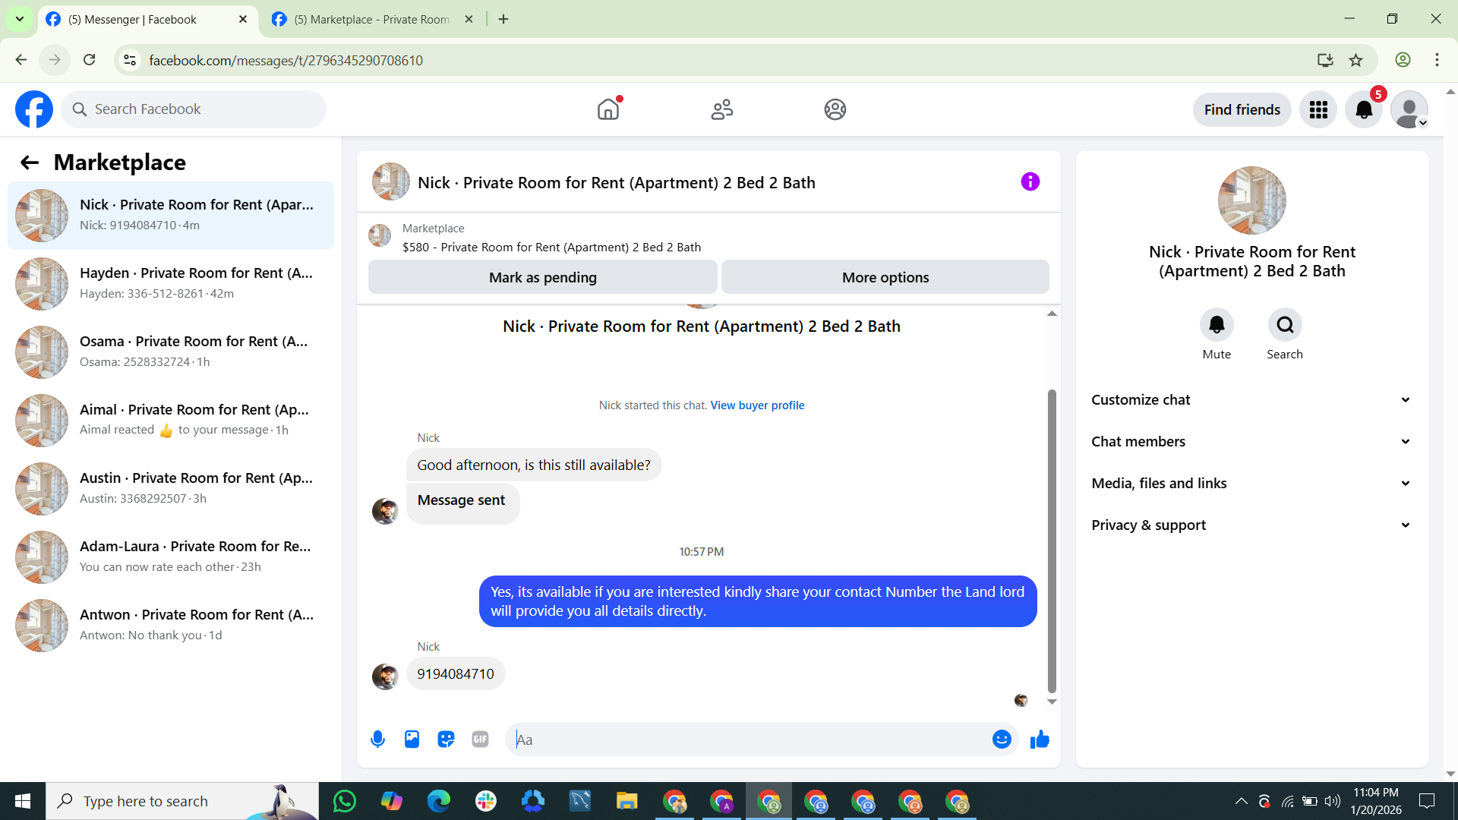Click the 9194084710 message bubble

coord(456,673)
